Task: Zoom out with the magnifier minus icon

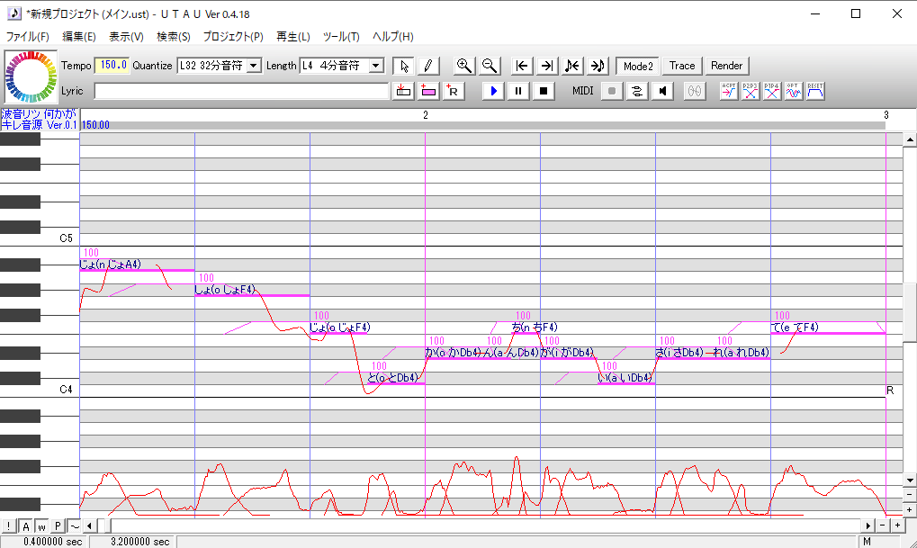Action: 490,66
